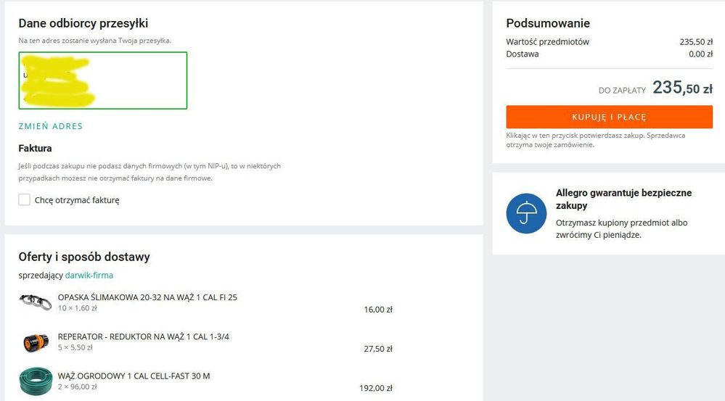Screen dimensions: 725x401
Task: Click the Allegro gwarantuje bezpieczne zakupy heading
Action: click(x=623, y=199)
